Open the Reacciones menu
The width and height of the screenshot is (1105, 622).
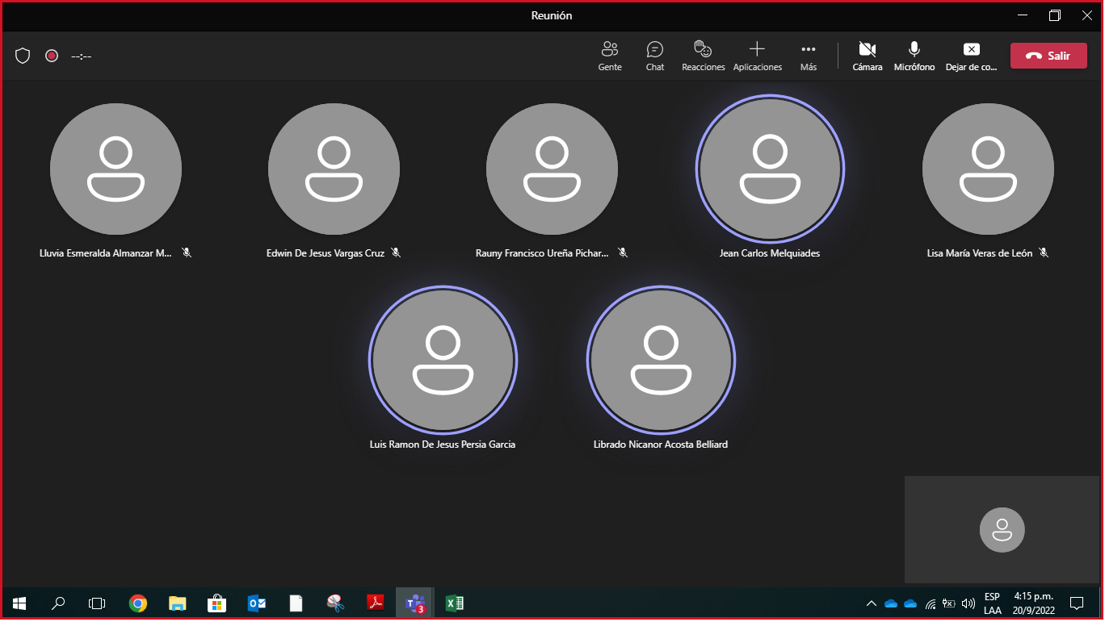pyautogui.click(x=703, y=56)
